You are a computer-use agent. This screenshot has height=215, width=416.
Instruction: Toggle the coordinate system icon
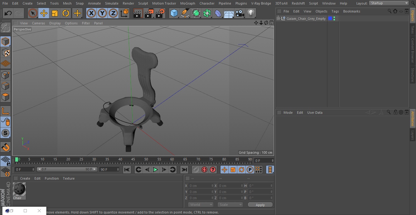click(125, 13)
